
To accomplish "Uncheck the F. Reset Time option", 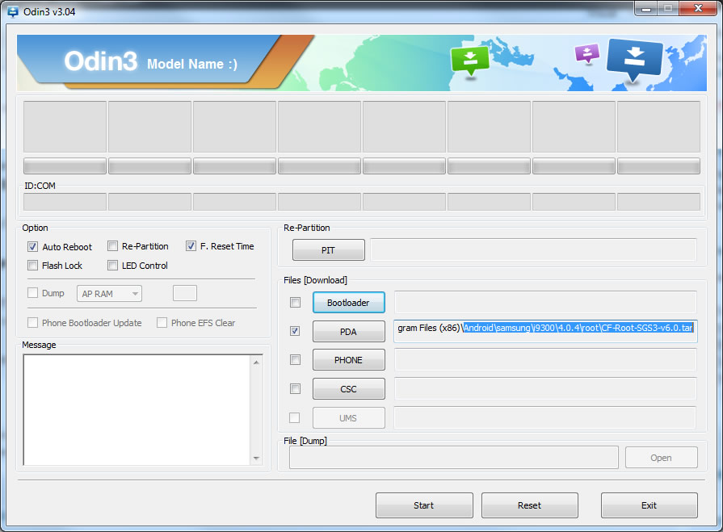I will [x=191, y=246].
